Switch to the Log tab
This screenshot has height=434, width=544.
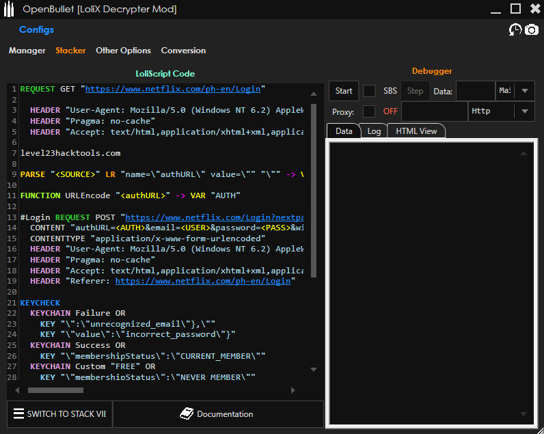374,131
